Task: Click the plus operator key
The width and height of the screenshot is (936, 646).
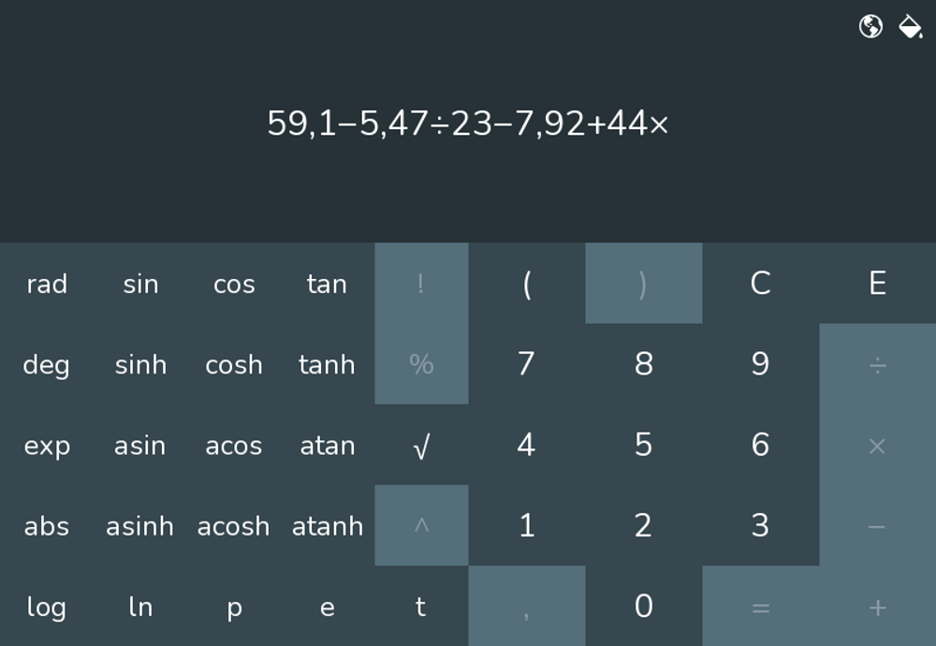Action: pos(878,606)
